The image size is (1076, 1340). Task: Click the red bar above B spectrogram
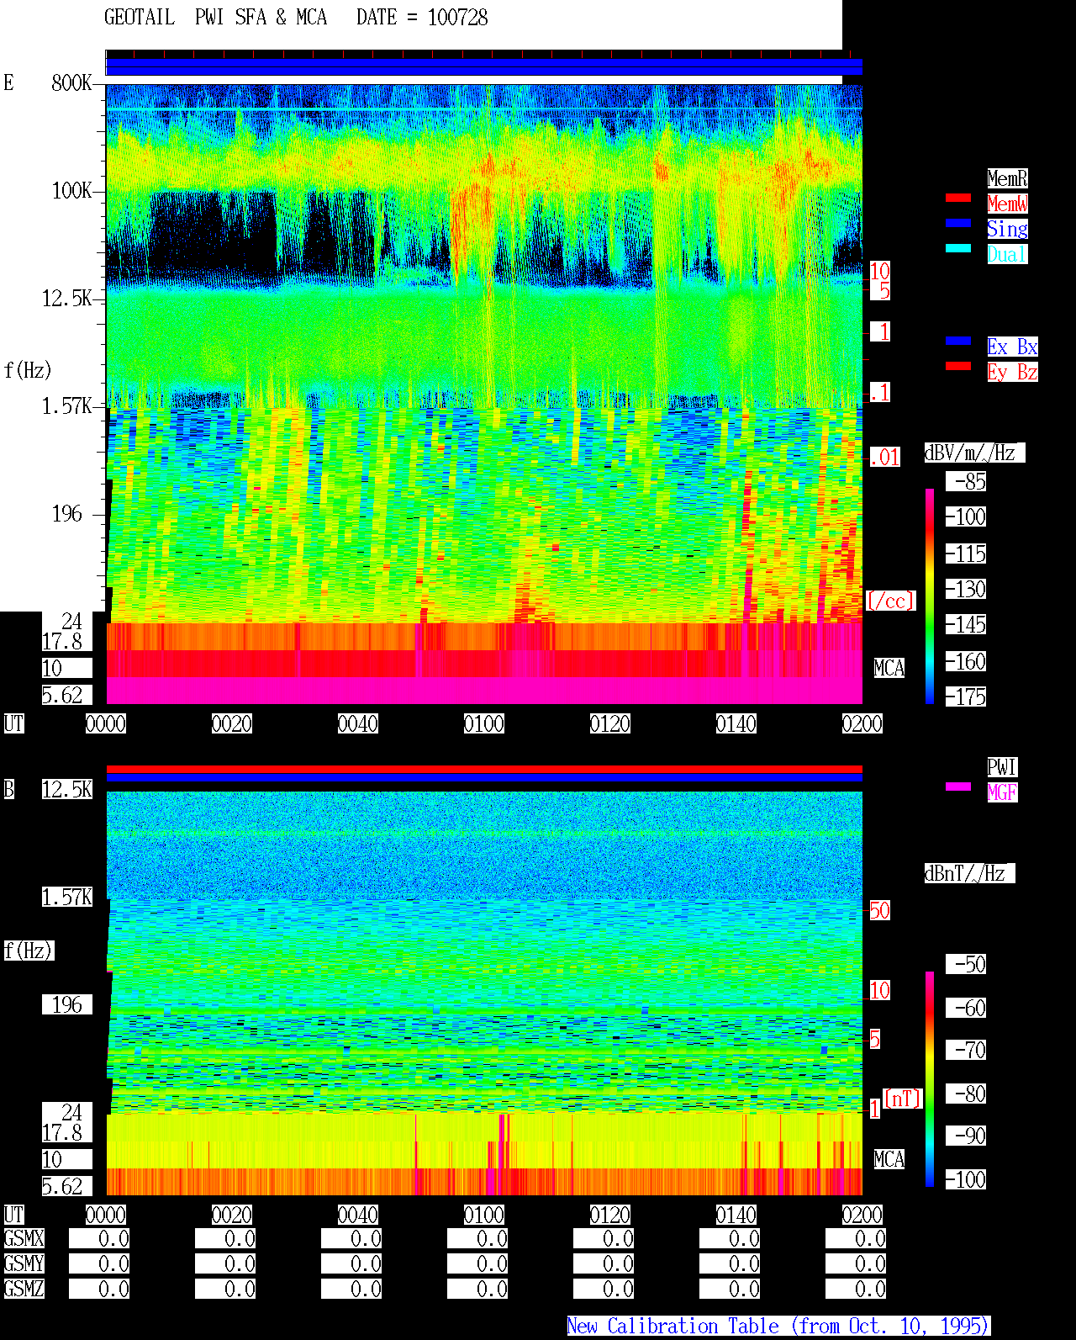(484, 769)
